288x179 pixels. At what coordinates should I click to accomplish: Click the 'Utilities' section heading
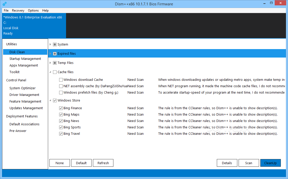11,44
